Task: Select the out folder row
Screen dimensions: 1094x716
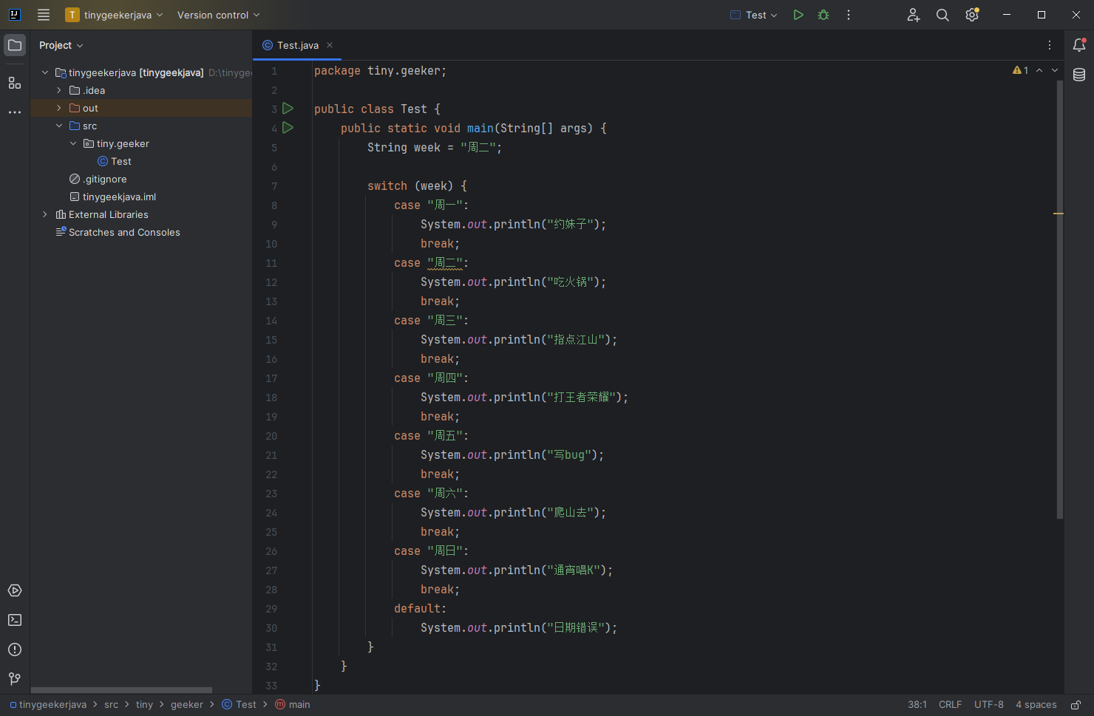Action: tap(141, 108)
